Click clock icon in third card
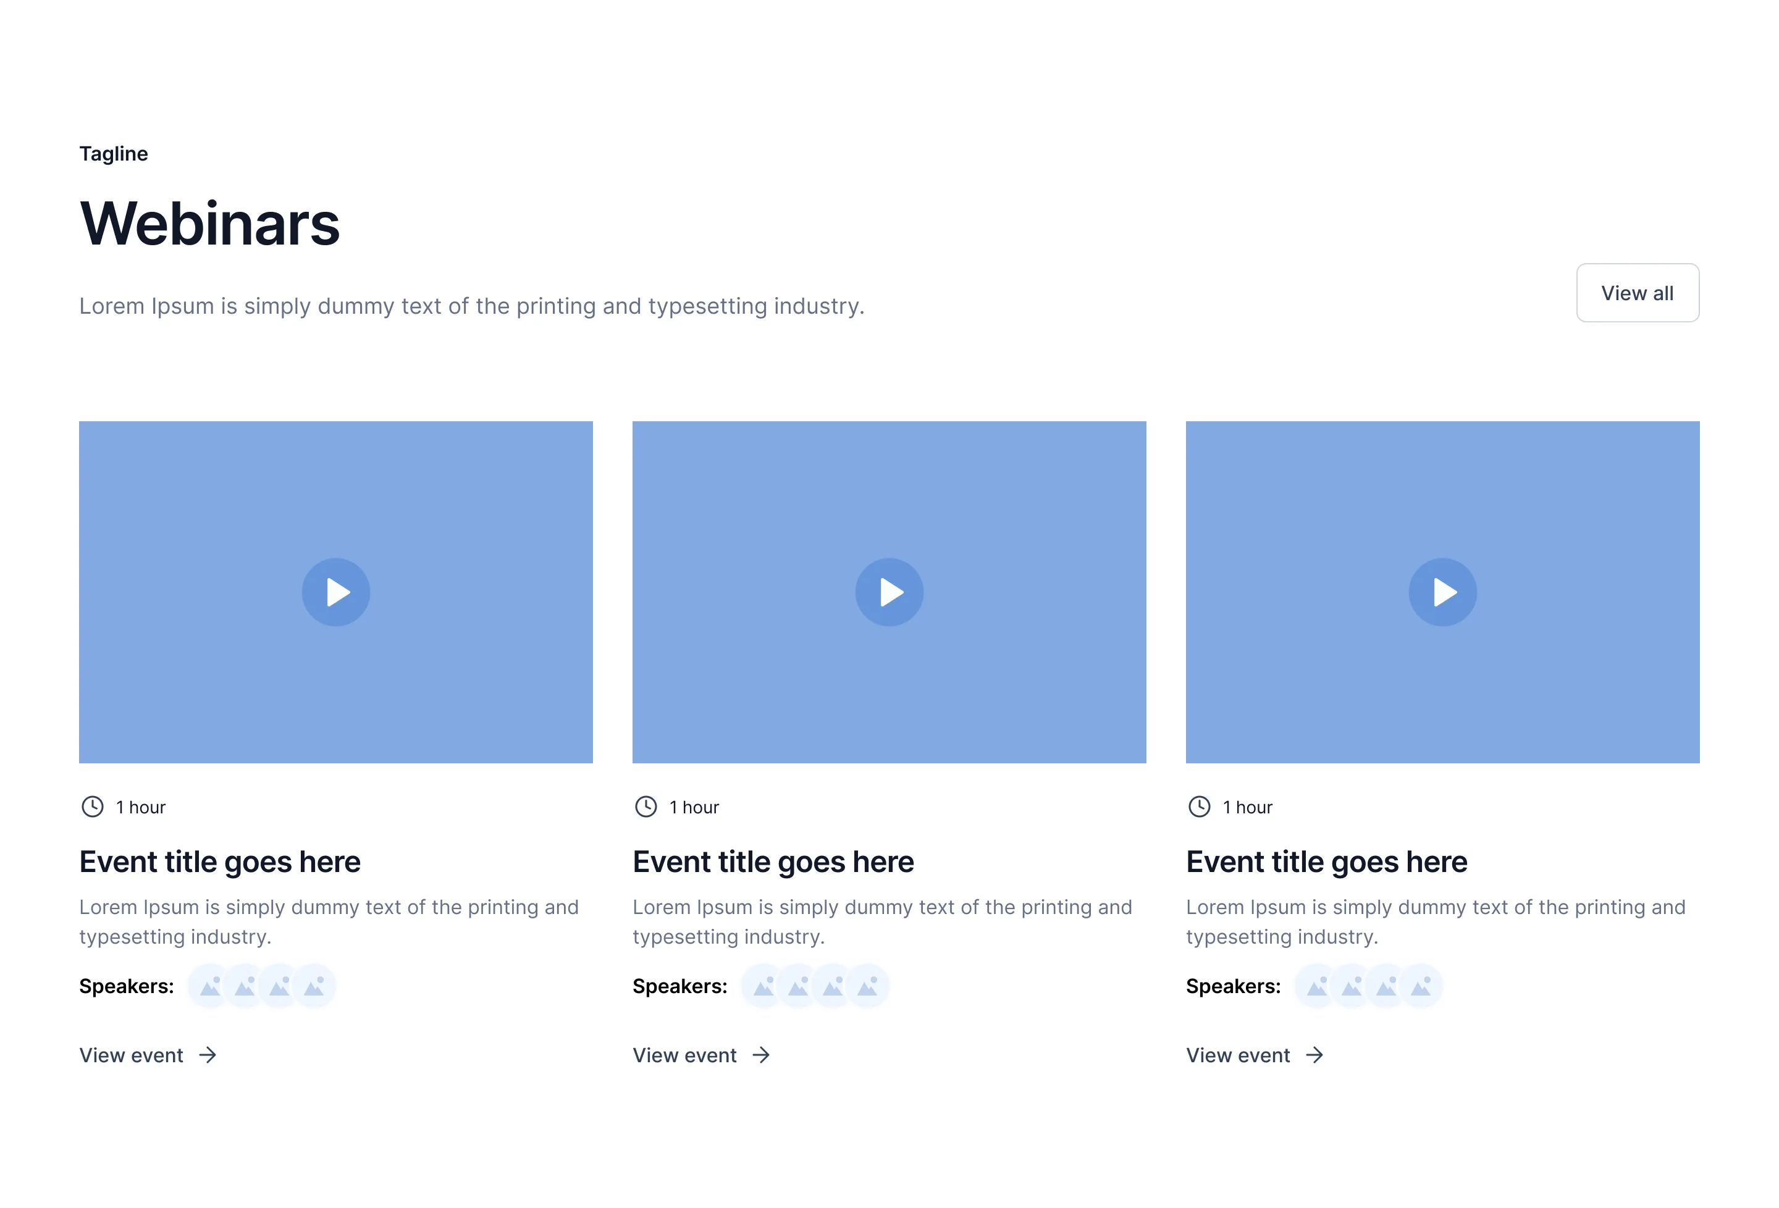The width and height of the screenshot is (1779, 1208). click(1199, 806)
